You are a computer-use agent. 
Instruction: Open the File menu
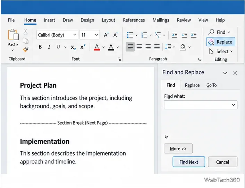tap(11, 20)
